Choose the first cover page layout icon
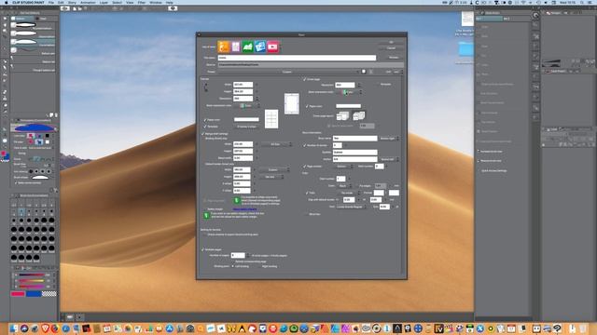Viewport: 597px width, 335px height. tap(342, 115)
